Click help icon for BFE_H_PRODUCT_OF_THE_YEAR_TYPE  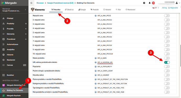(95, 88)
